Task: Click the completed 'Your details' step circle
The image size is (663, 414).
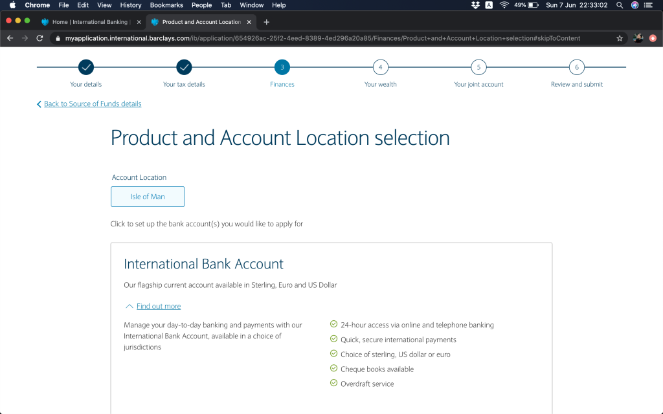Action: (86, 67)
